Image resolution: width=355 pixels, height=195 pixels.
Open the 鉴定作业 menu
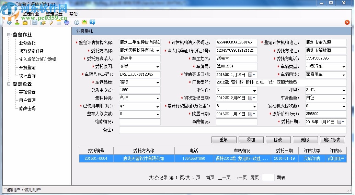point(31,14)
